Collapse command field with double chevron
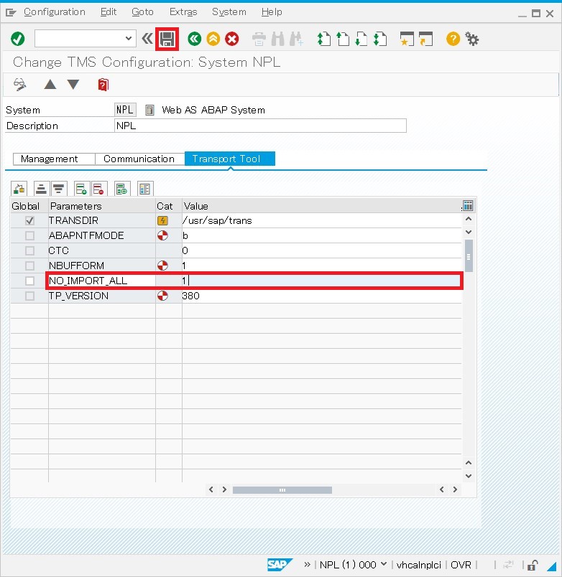Screen dimensions: 562x577 tap(147, 38)
